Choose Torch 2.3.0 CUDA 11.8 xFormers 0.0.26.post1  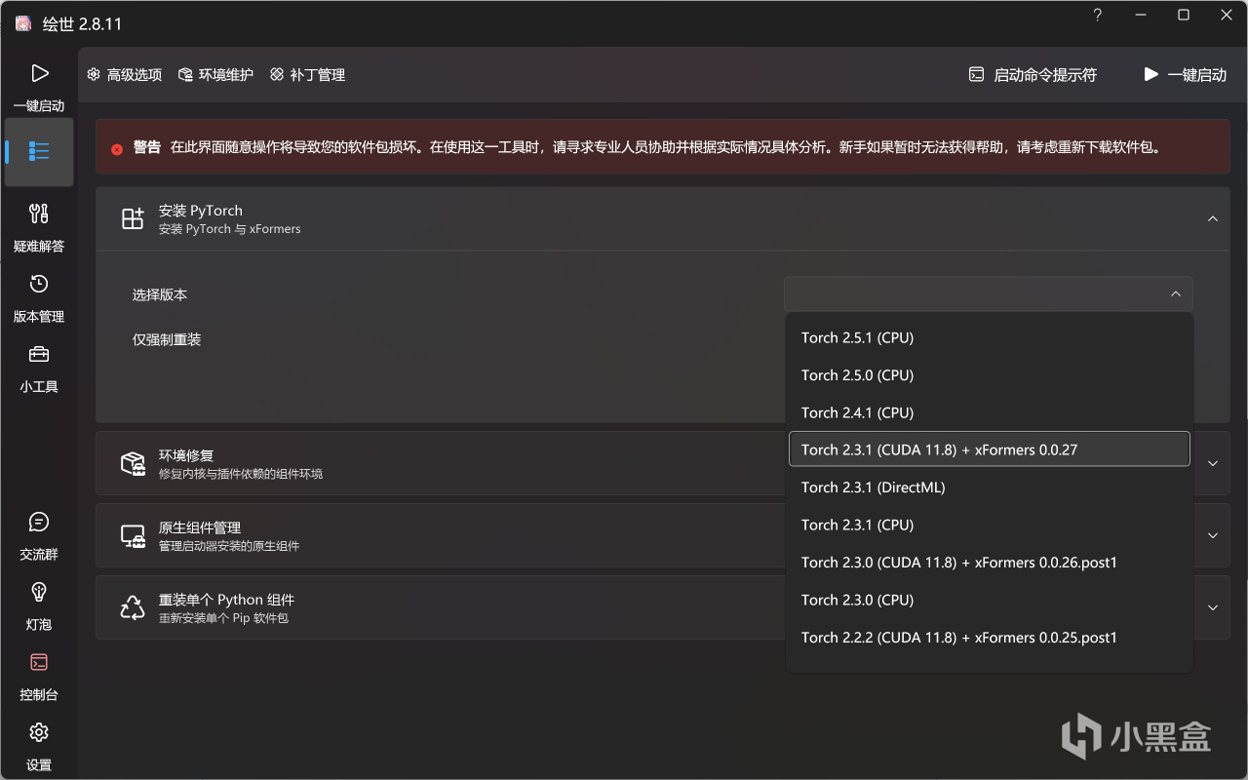[989, 563]
